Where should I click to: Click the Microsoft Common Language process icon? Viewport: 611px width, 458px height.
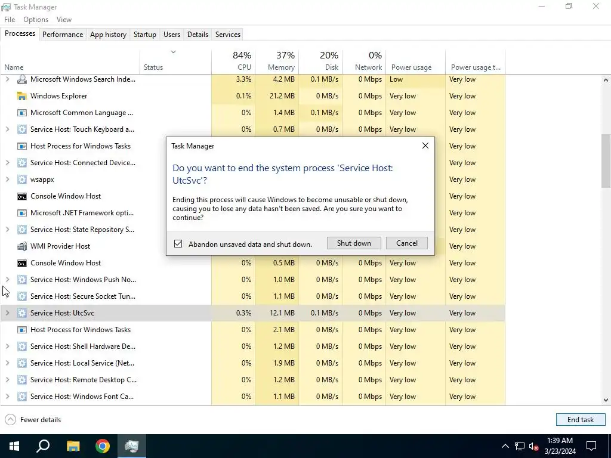22,113
